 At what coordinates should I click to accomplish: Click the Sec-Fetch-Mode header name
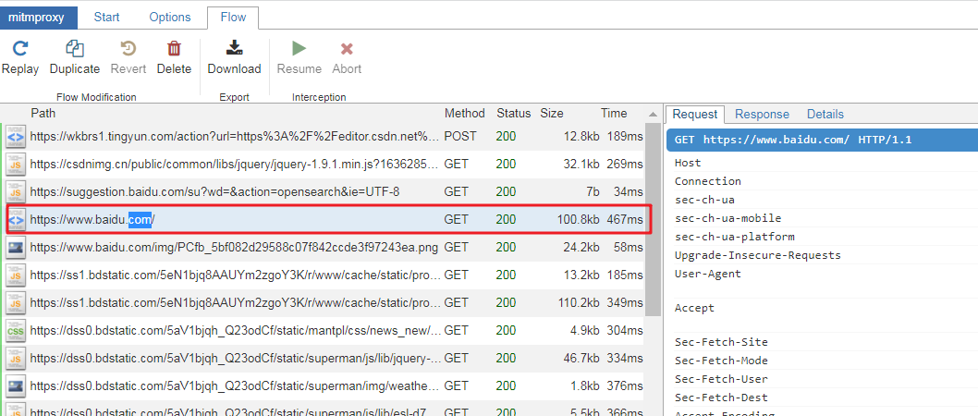[721, 361]
